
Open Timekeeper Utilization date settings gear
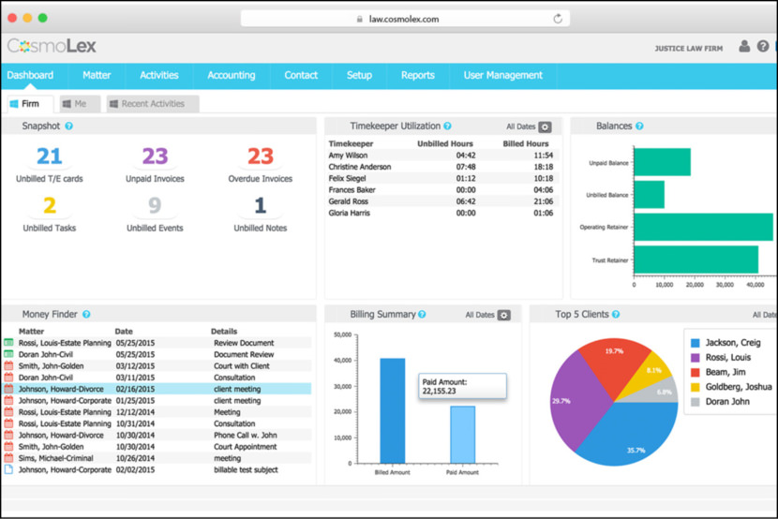click(545, 126)
